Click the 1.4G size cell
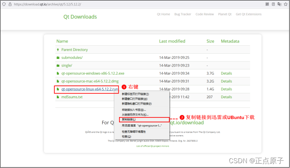Viewport: 290px width, 168px height. (210, 89)
